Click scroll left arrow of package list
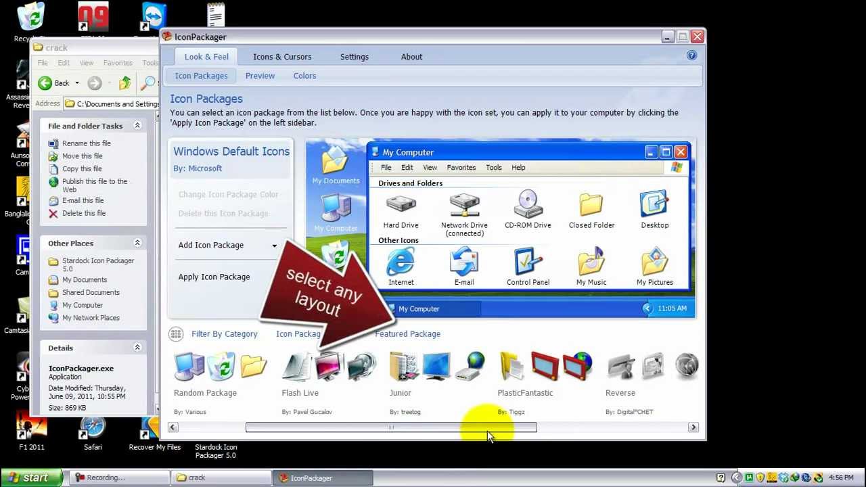Screen dimensions: 866x487 click(x=173, y=427)
